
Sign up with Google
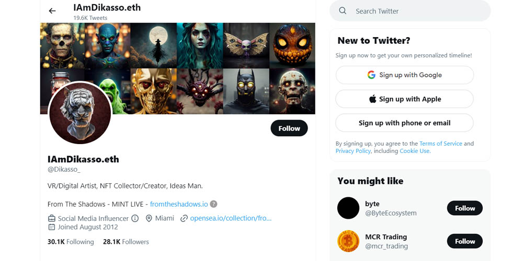[x=405, y=75]
